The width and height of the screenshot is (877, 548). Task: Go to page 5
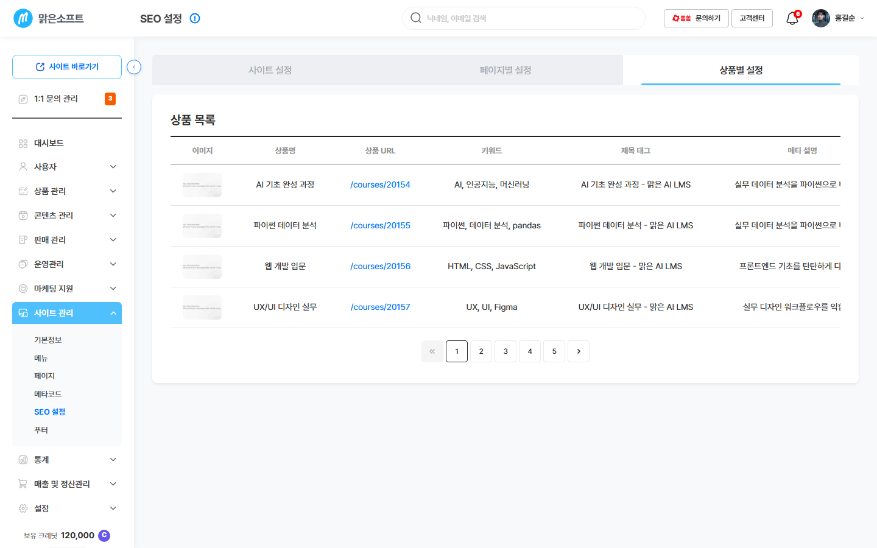(x=554, y=351)
